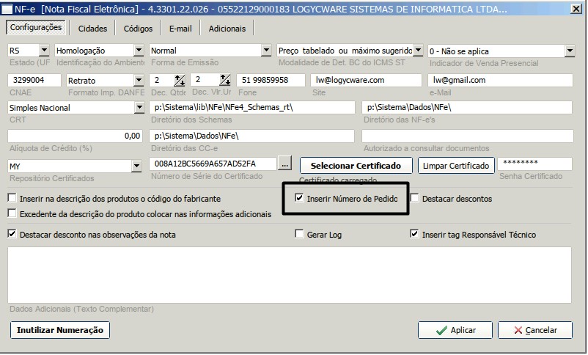Image resolution: width=588 pixels, height=355 pixels.
Task: Click the Selecionar Certificado button
Action: coord(356,166)
